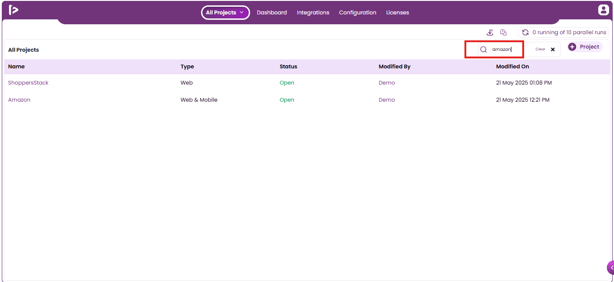Click the Modified By column header
This screenshot has height=282, width=614.
[394, 67]
